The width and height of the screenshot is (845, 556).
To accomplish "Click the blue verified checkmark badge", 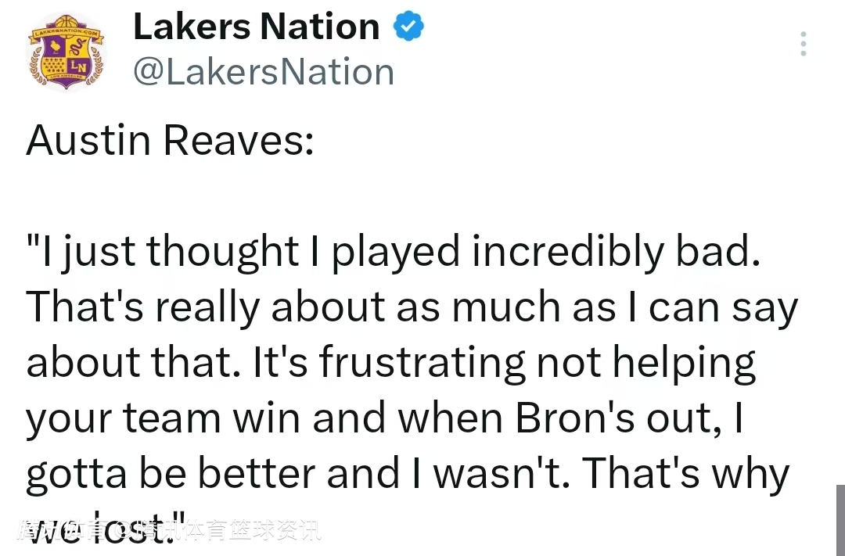I will pyautogui.click(x=407, y=27).
